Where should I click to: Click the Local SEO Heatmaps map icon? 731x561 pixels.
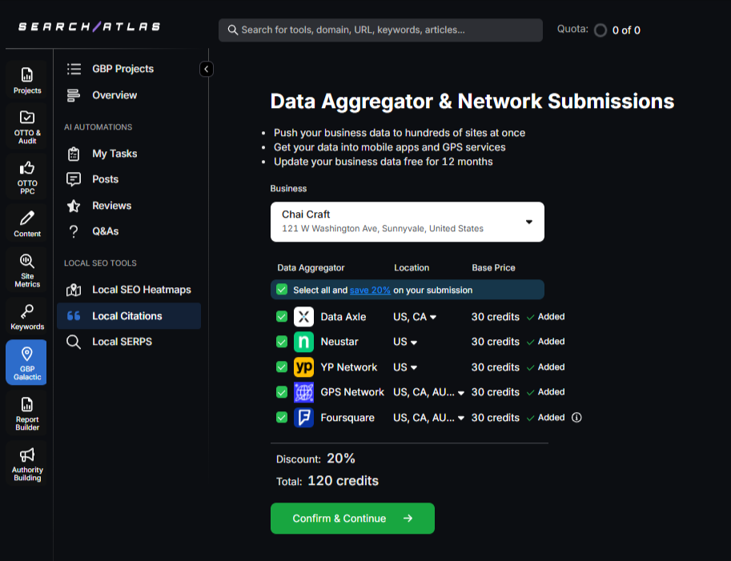coord(74,290)
